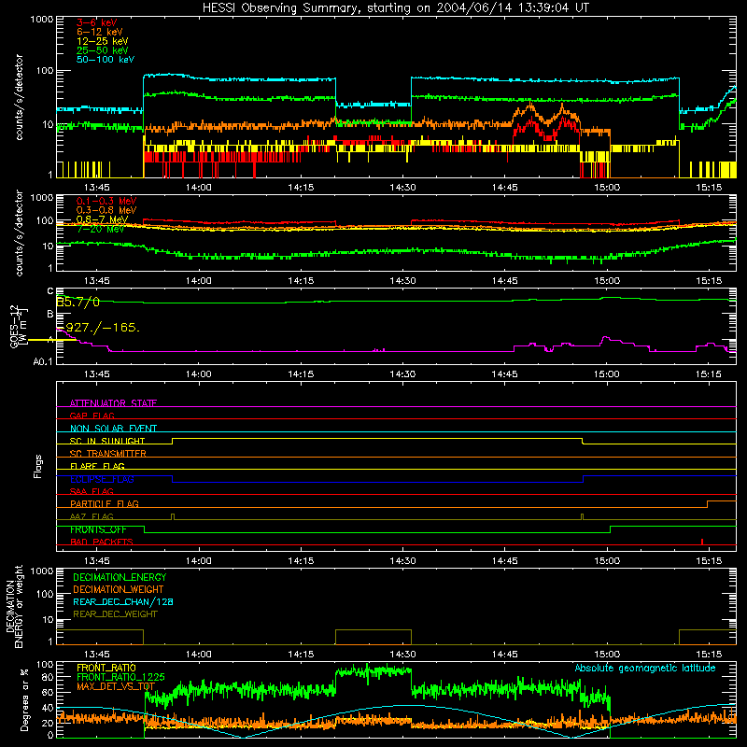This screenshot has width=747, height=747.
Task: Click the first olive pulse on the A_Z flag line
Action: pos(173,516)
